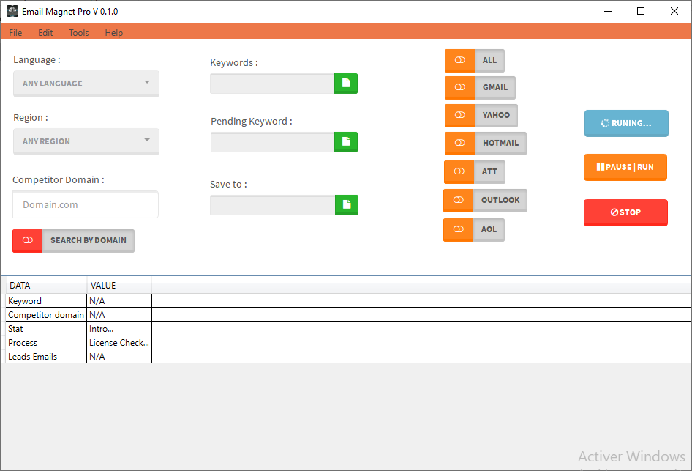This screenshot has height=471, width=692.
Task: Choose Save to destination file
Action: coord(345,204)
